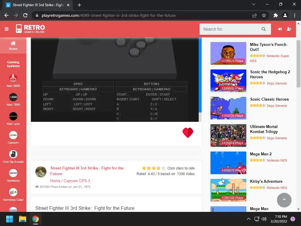301x226 pixels.
Task: Open the Street Fighter III title link
Action: [87, 171]
